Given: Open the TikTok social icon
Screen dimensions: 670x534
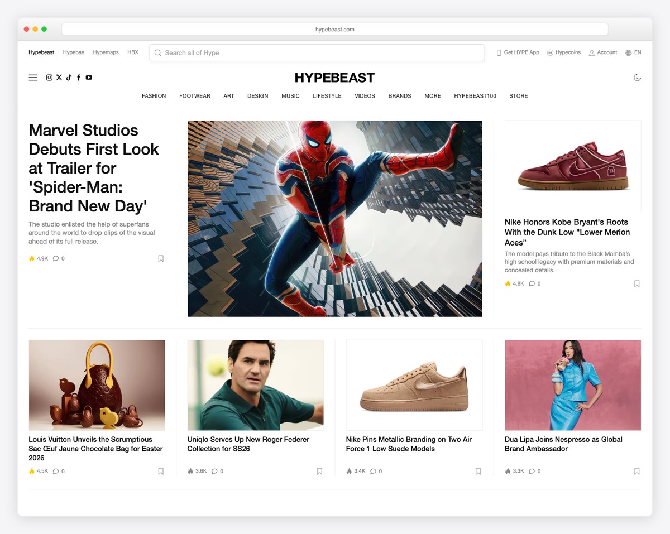Looking at the screenshot, I should click(x=69, y=78).
